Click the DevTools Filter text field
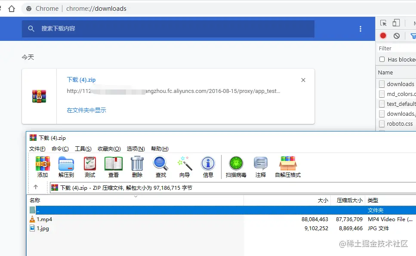416x256 pixels. [397, 48]
